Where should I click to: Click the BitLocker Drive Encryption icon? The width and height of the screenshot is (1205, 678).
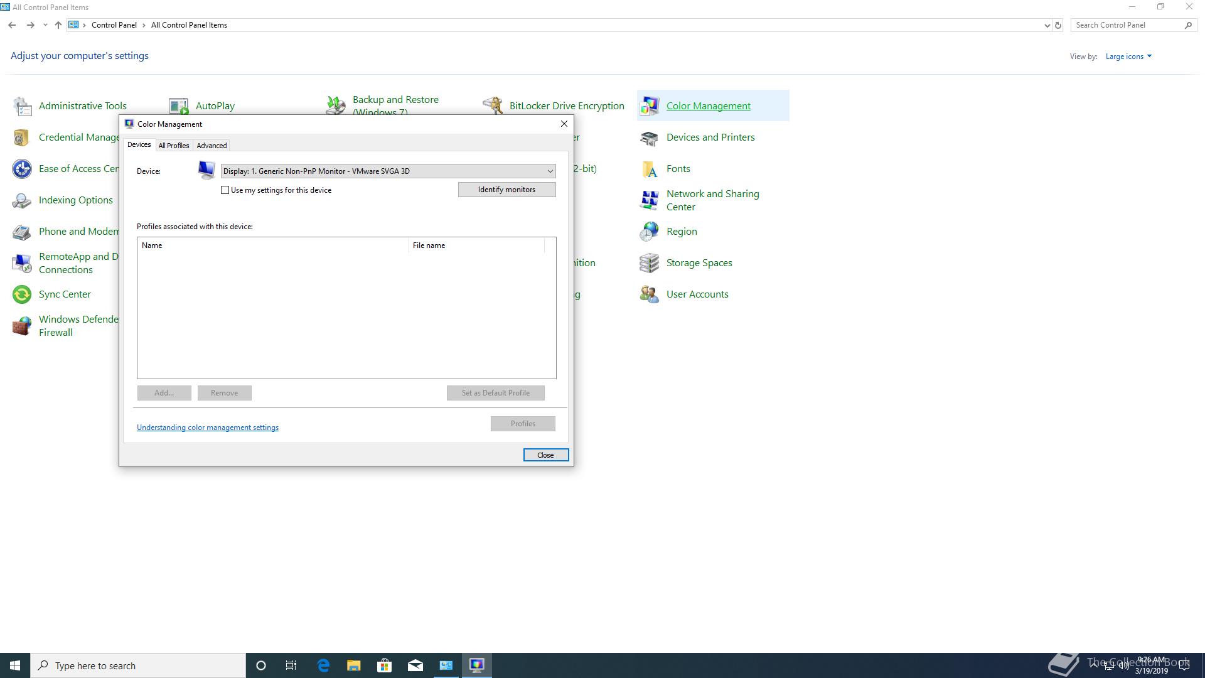click(x=493, y=105)
